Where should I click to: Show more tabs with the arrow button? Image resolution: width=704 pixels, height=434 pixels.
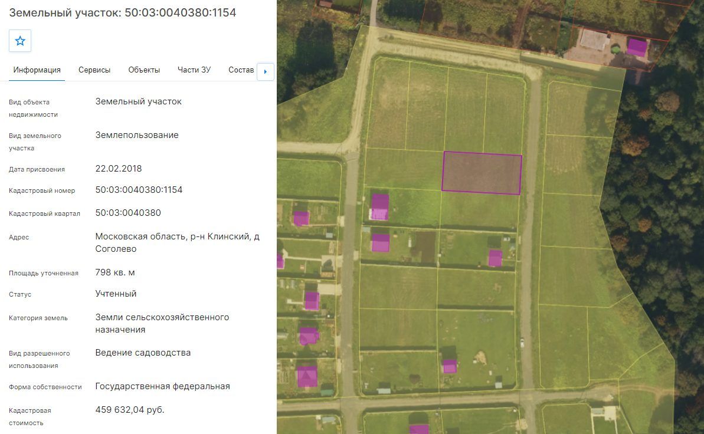pos(266,71)
